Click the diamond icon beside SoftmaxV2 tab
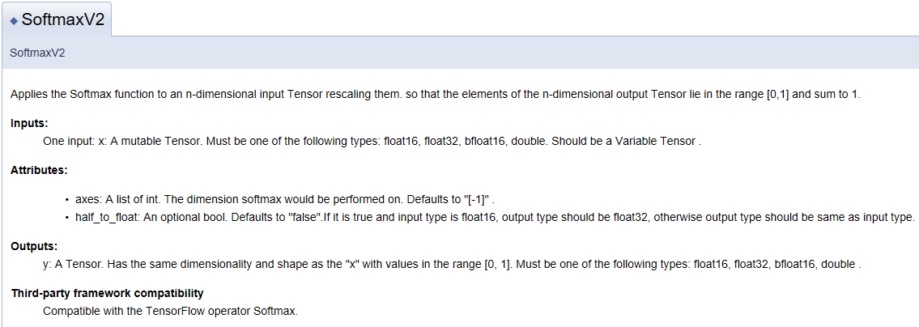The height and width of the screenshot is (327, 919). pyautogui.click(x=14, y=20)
